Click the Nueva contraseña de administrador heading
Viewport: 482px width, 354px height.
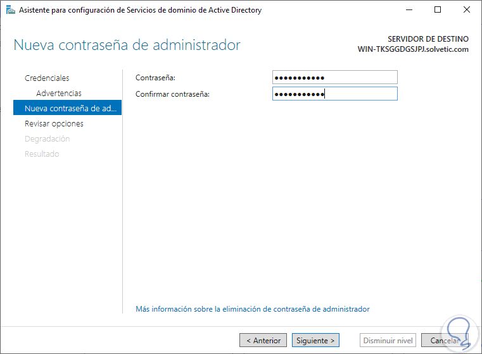127,45
